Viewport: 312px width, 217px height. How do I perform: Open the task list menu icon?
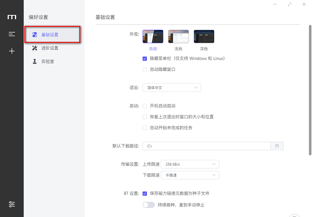click(12, 34)
